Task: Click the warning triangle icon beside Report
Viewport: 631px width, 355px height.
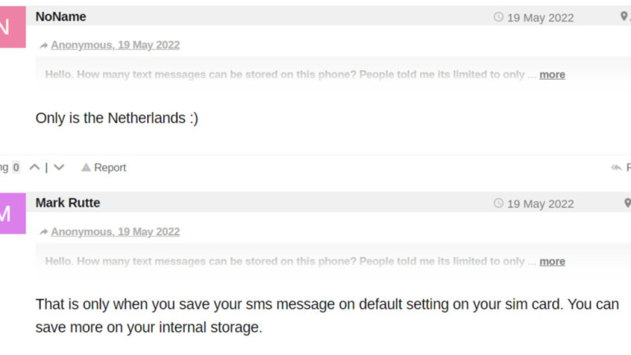Action: [x=85, y=168]
